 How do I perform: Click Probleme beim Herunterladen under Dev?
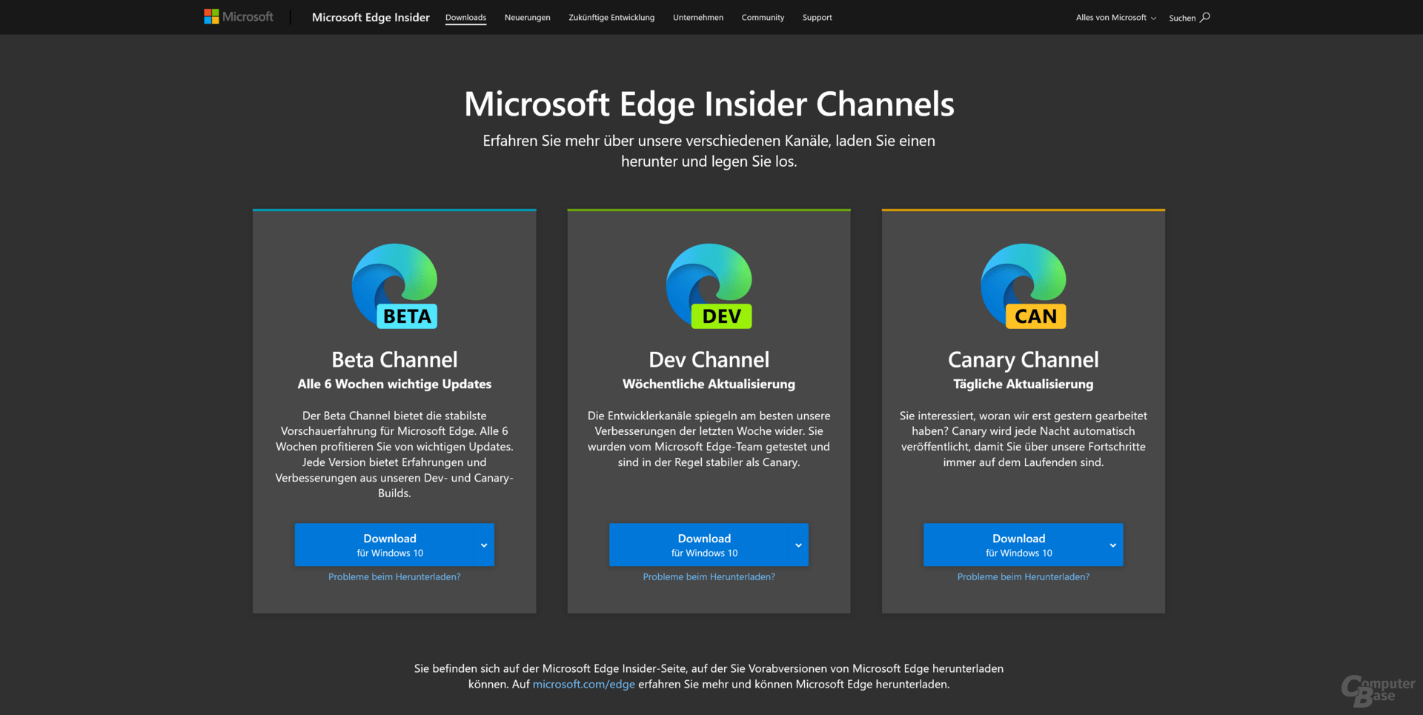coord(709,576)
